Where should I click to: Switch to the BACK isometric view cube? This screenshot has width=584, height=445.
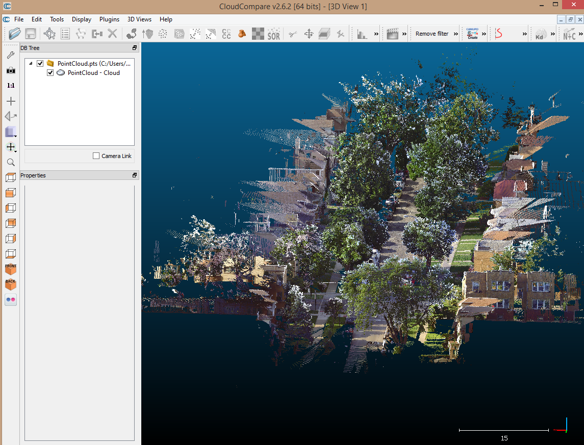[11, 284]
